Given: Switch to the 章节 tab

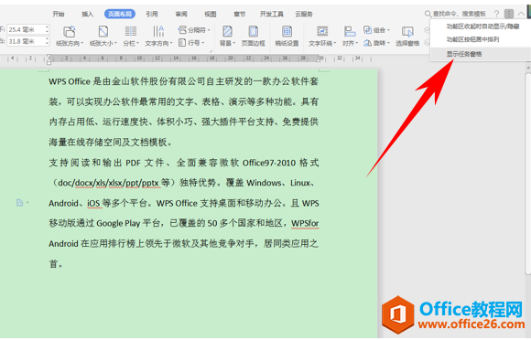Looking at the screenshot, I should click(x=240, y=14).
